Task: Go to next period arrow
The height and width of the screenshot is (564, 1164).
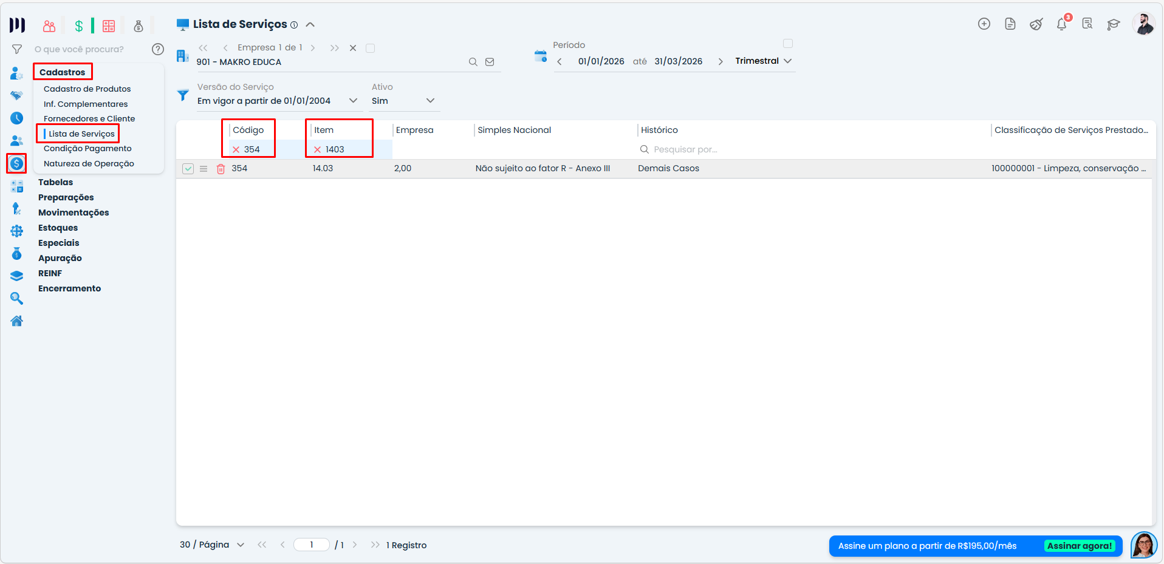Action: tap(721, 62)
